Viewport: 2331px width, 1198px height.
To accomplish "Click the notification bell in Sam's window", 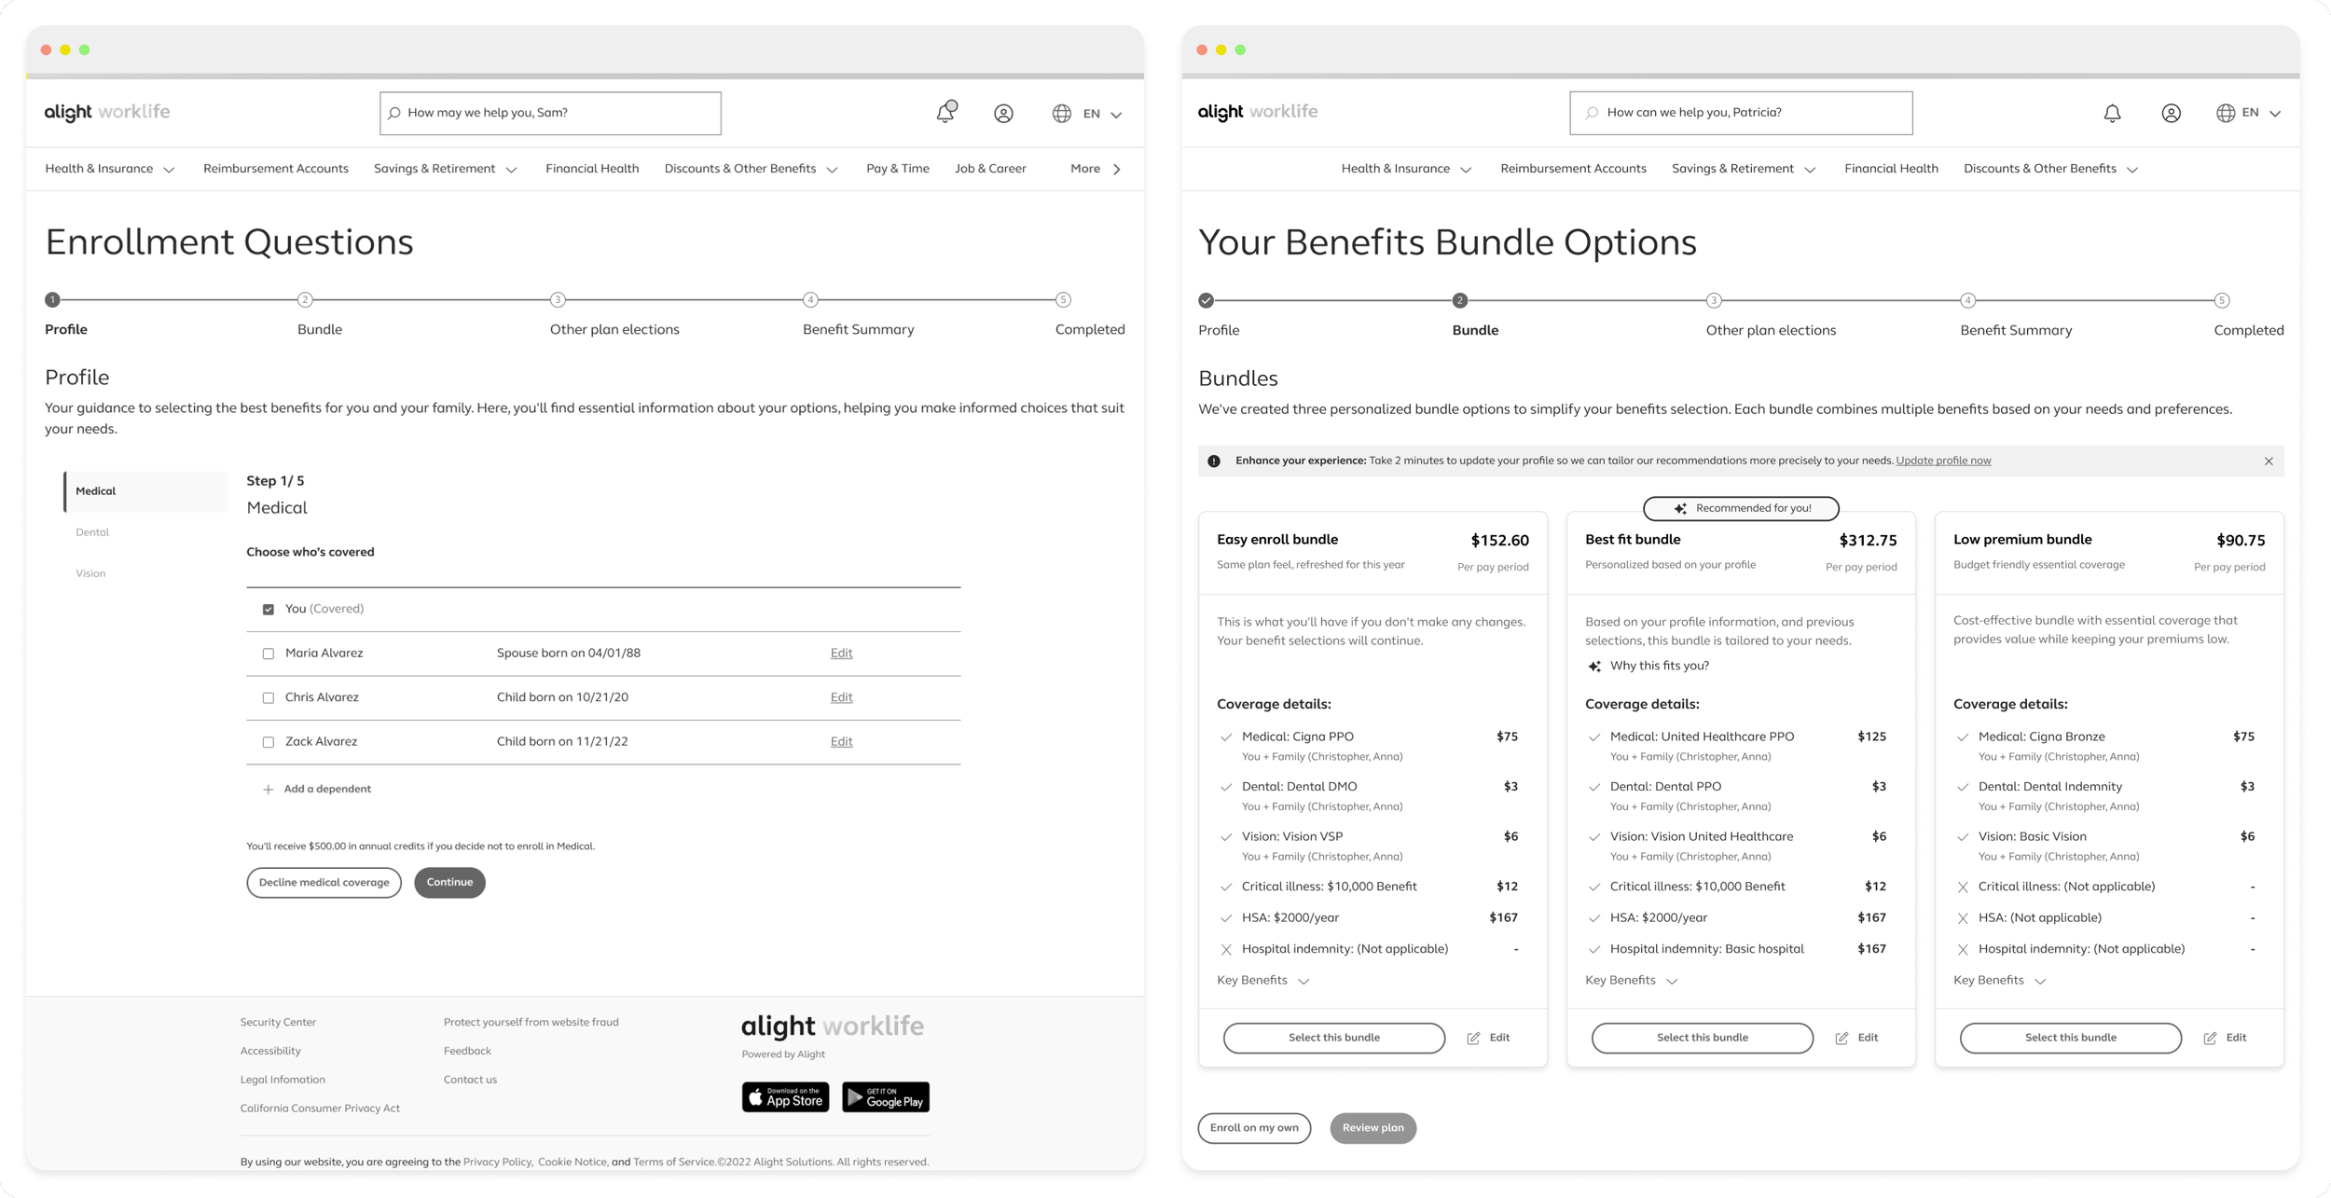I will coord(945,113).
